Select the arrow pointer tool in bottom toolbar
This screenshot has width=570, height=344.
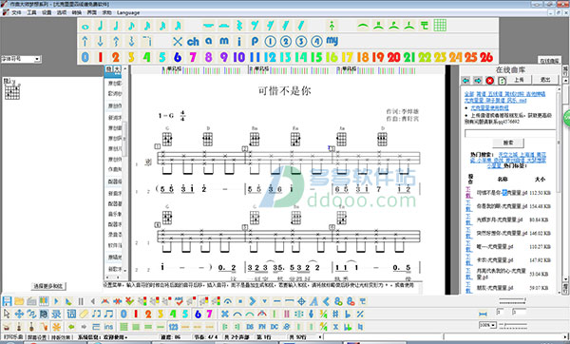pos(7,314)
